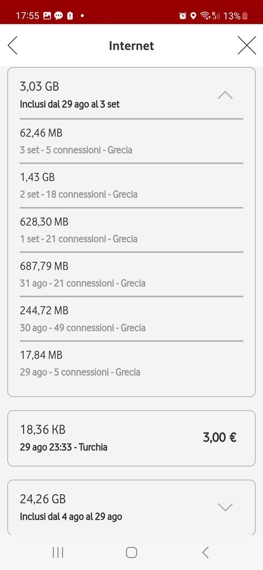Select the 687,79 MB 31 ago entry
This screenshot has height=570, width=263.
click(131, 274)
